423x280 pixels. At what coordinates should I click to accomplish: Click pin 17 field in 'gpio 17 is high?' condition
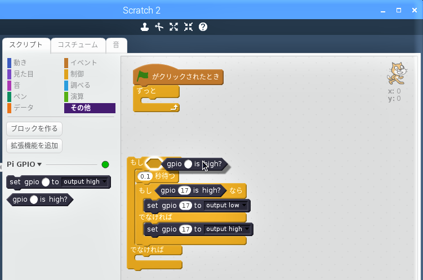[185, 190]
